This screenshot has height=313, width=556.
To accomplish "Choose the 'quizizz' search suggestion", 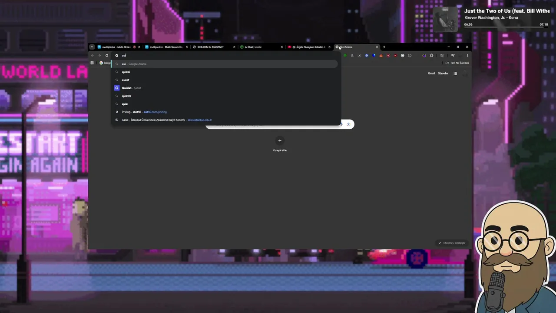I will click(x=225, y=96).
